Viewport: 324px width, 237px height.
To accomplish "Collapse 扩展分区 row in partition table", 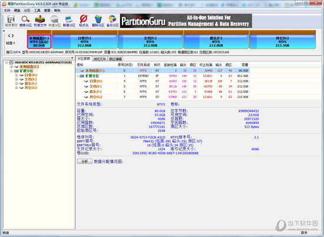I will [x=78, y=76].
